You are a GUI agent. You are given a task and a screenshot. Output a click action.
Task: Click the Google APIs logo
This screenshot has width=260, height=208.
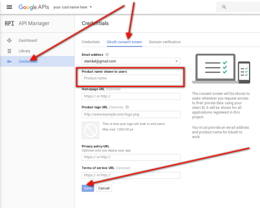[x=34, y=7]
